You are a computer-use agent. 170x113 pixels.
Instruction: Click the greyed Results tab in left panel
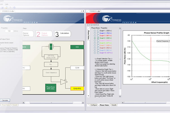15,105
